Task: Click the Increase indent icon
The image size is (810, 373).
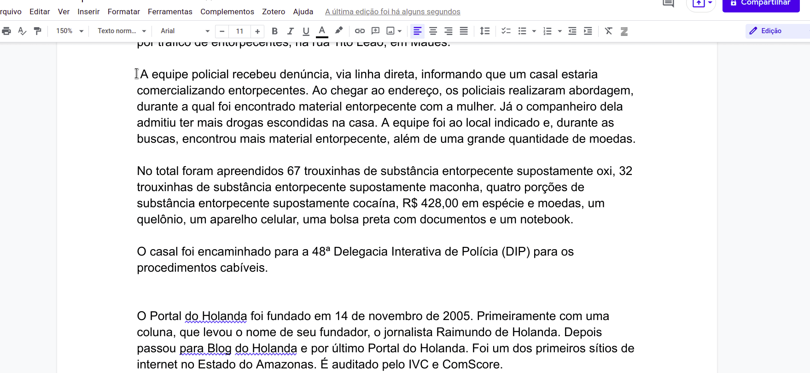Action: (588, 31)
